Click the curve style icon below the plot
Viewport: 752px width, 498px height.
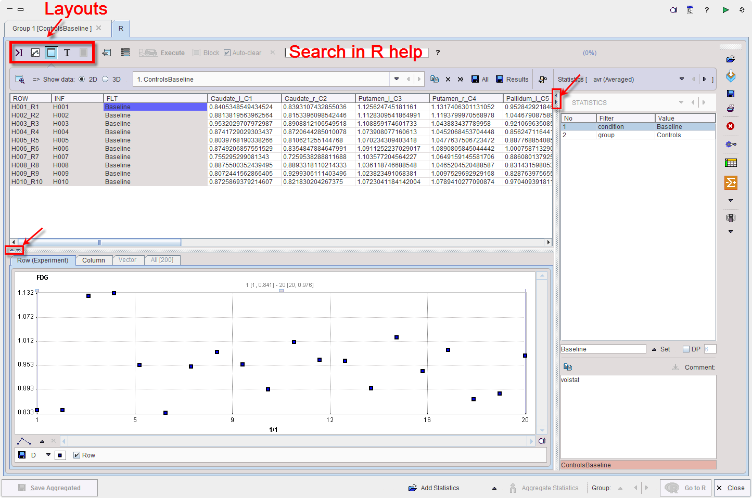click(24, 441)
